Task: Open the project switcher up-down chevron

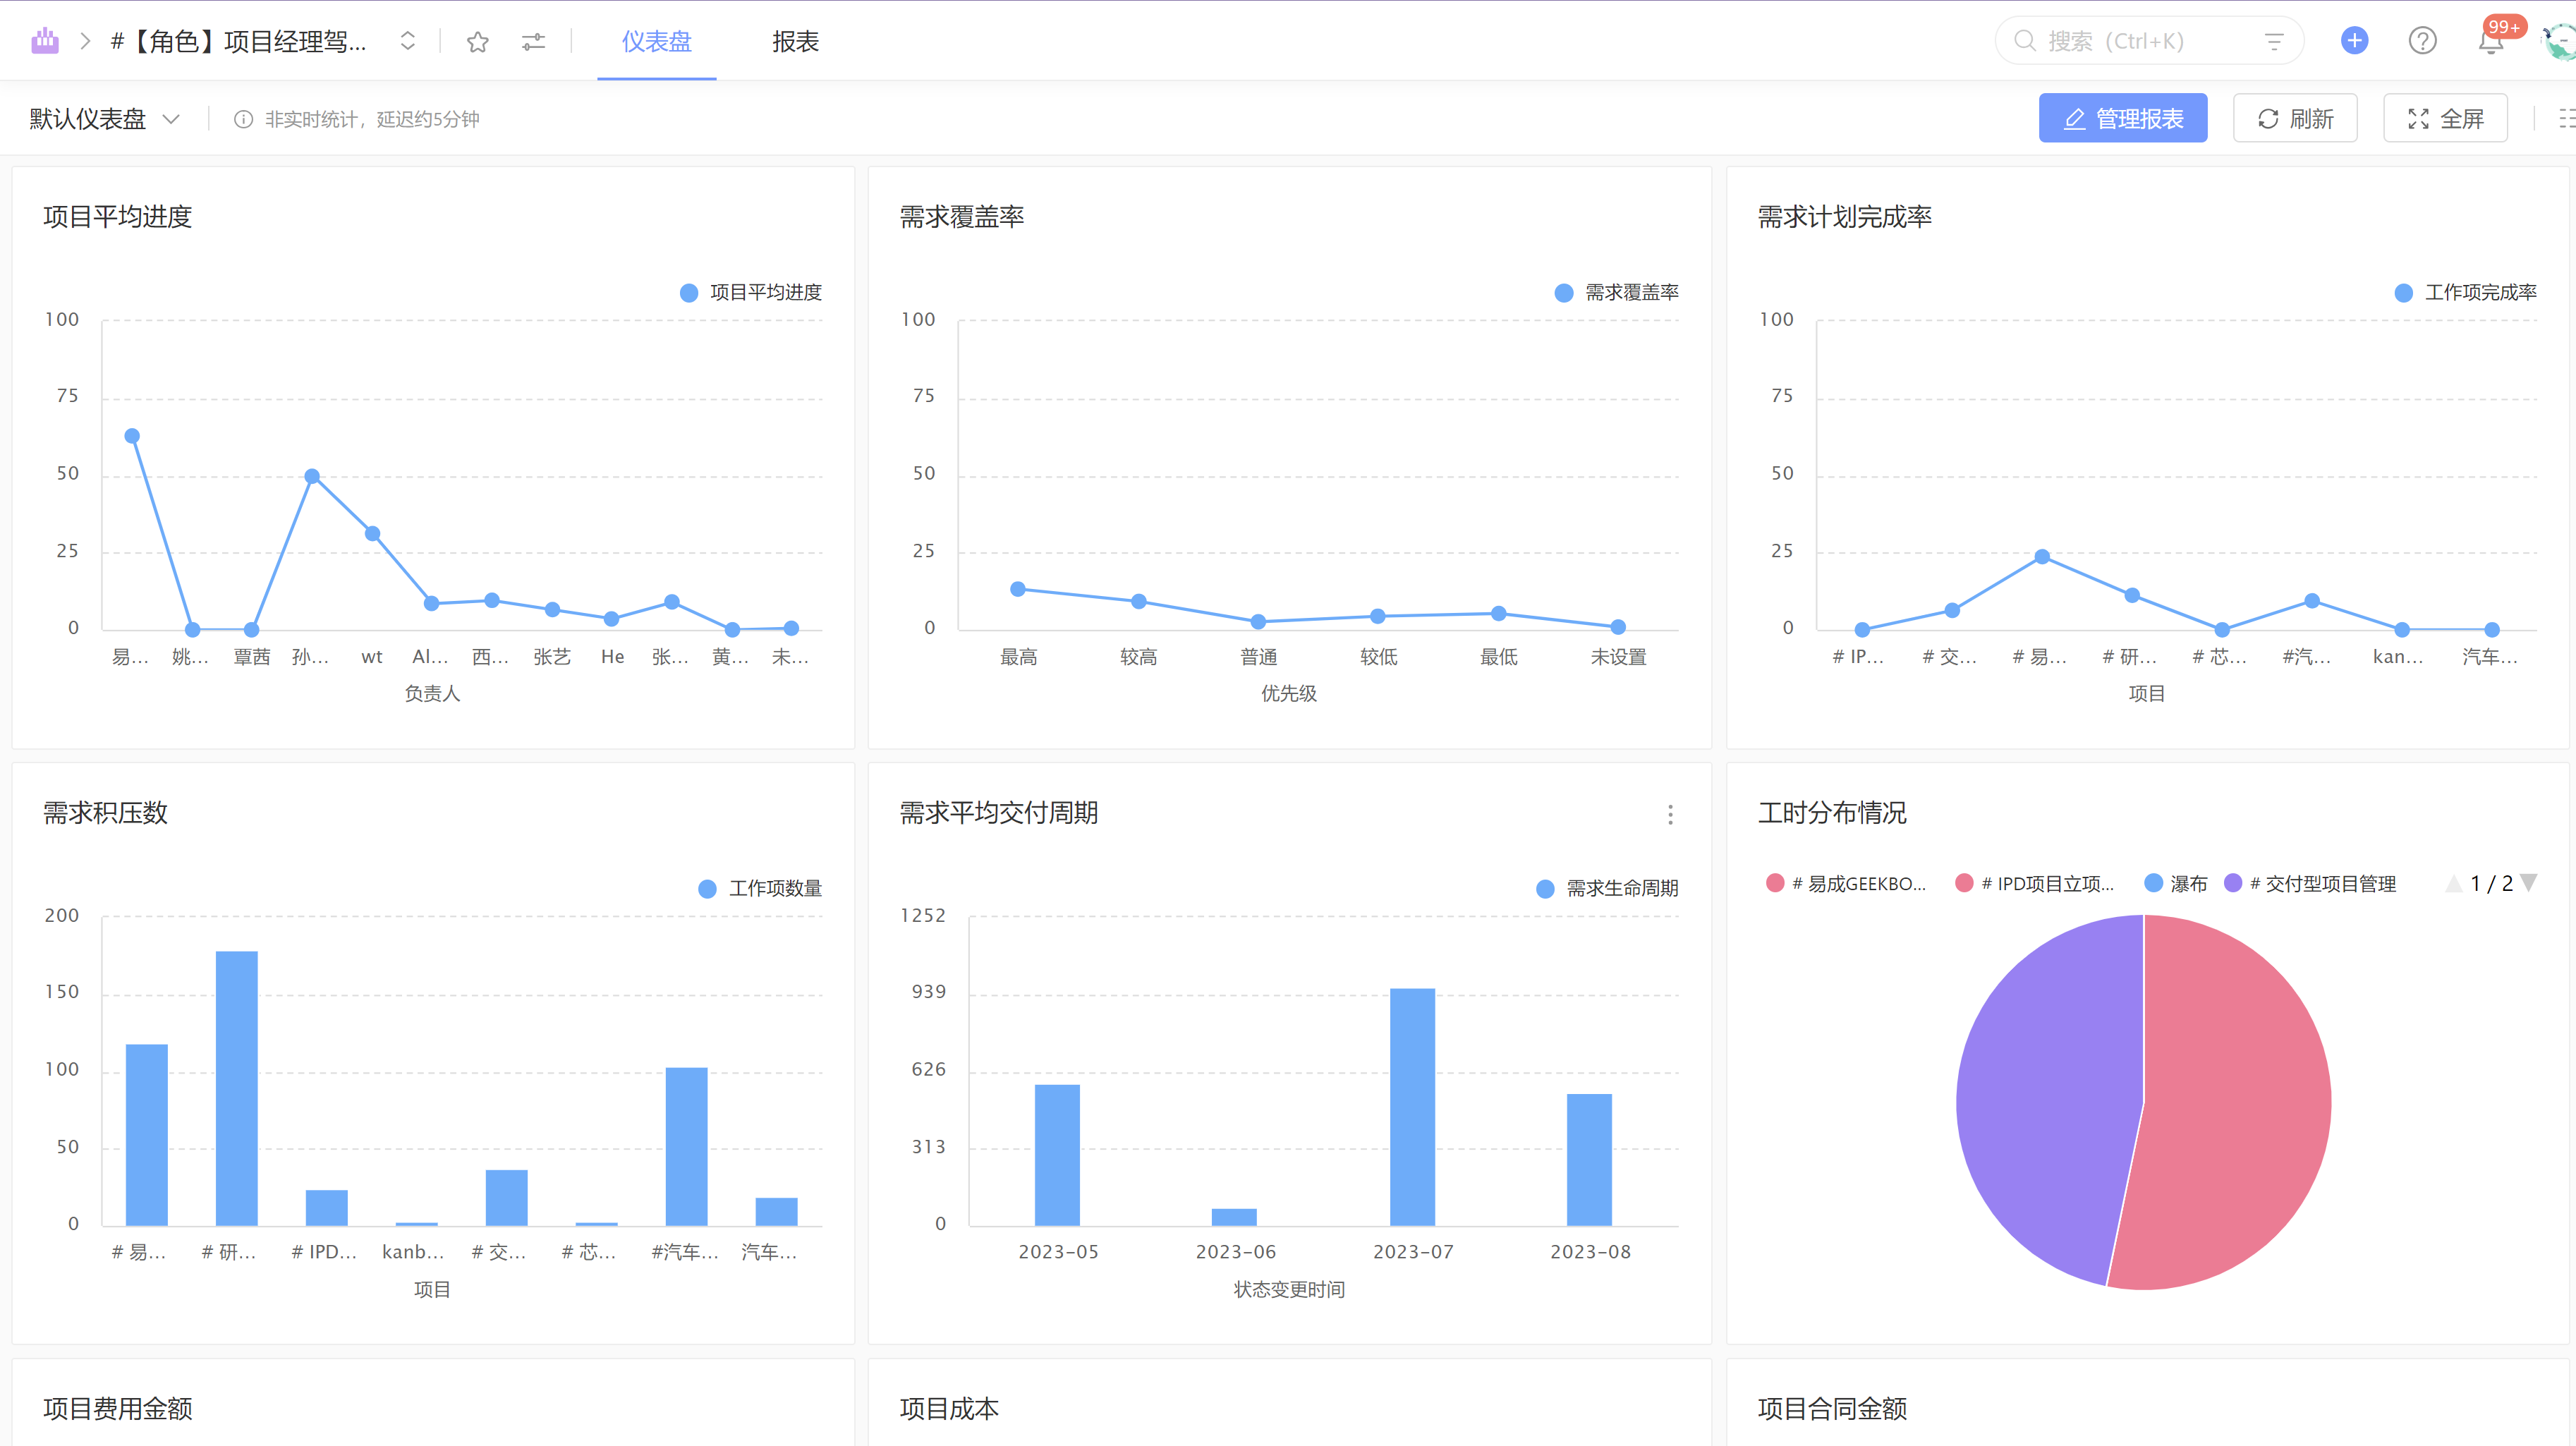Action: tap(407, 41)
